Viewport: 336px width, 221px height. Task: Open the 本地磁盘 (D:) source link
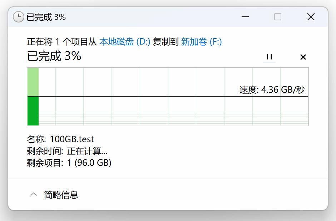[125, 42]
